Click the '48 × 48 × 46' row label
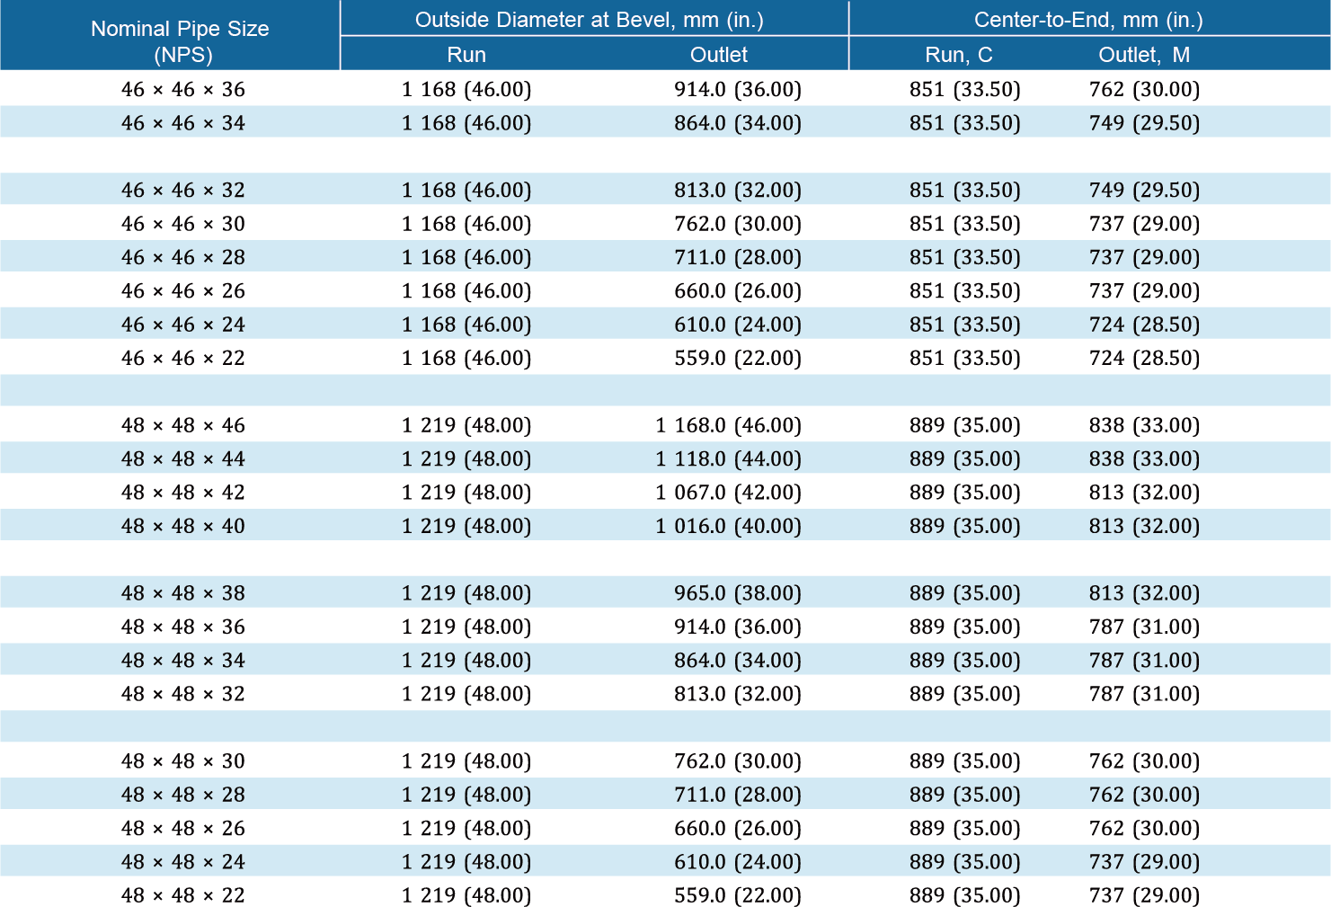Image resolution: width=1331 pixels, height=907 pixels. point(183,425)
